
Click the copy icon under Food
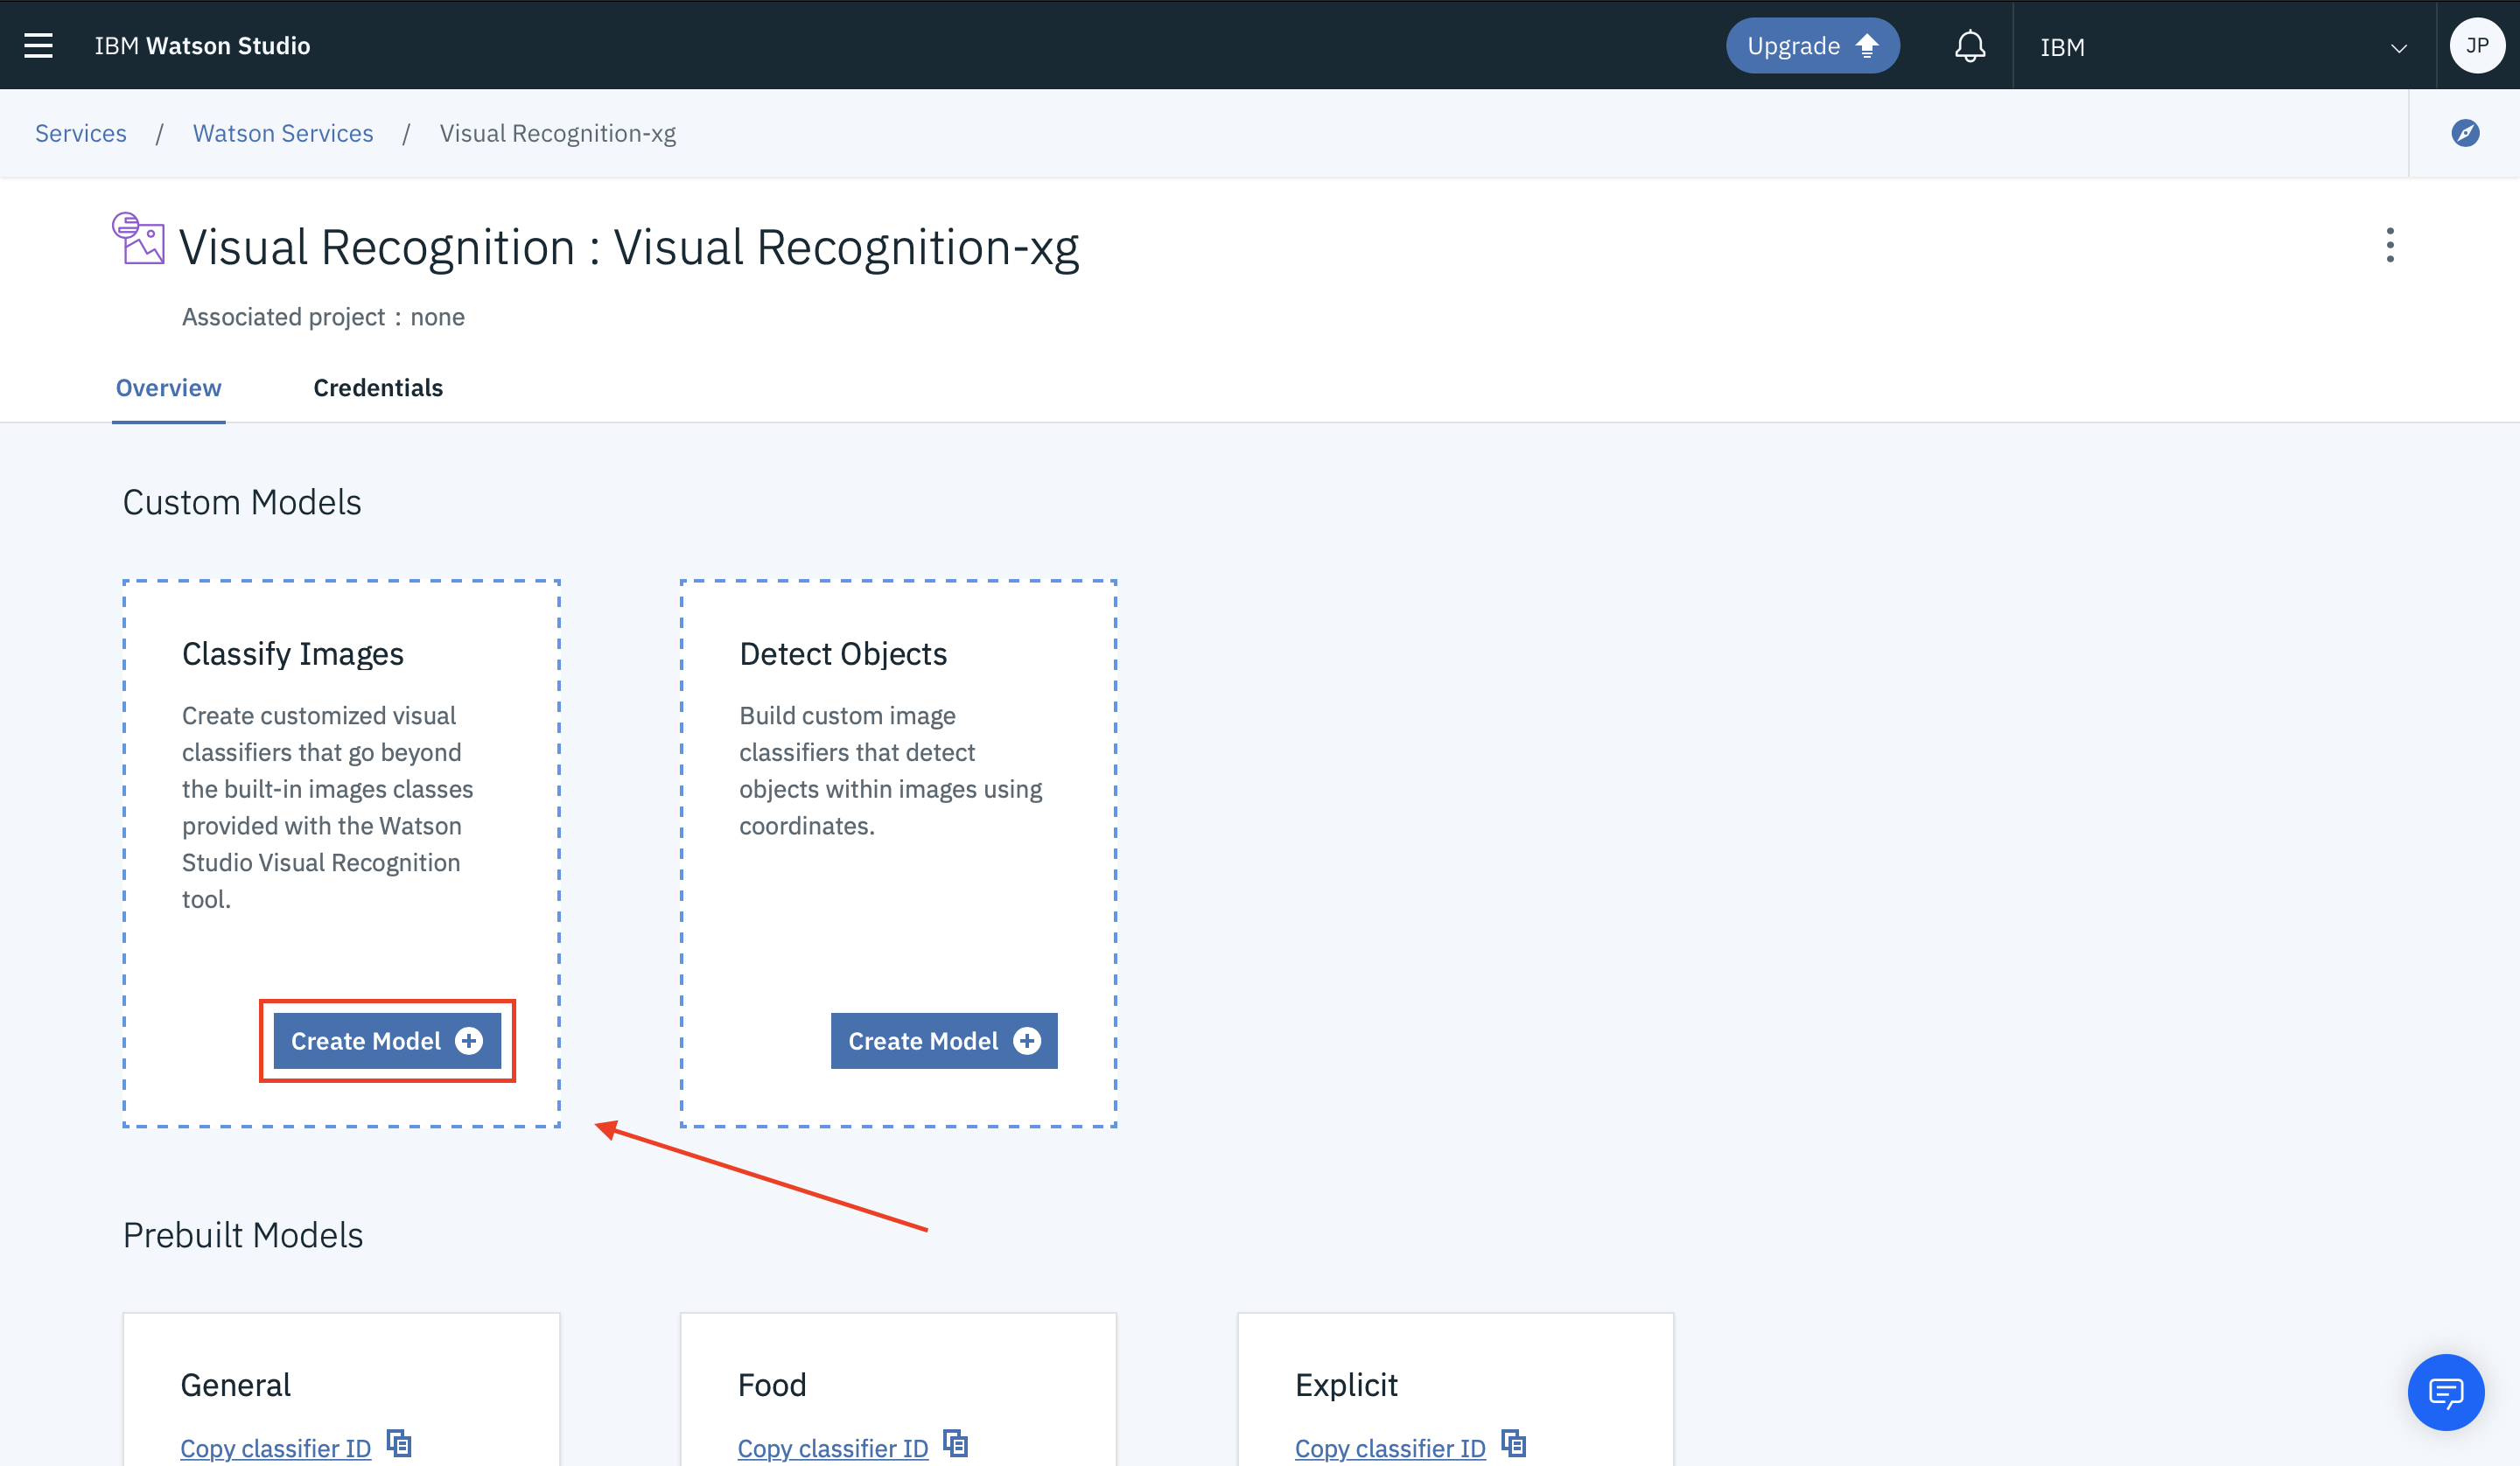tap(956, 1444)
